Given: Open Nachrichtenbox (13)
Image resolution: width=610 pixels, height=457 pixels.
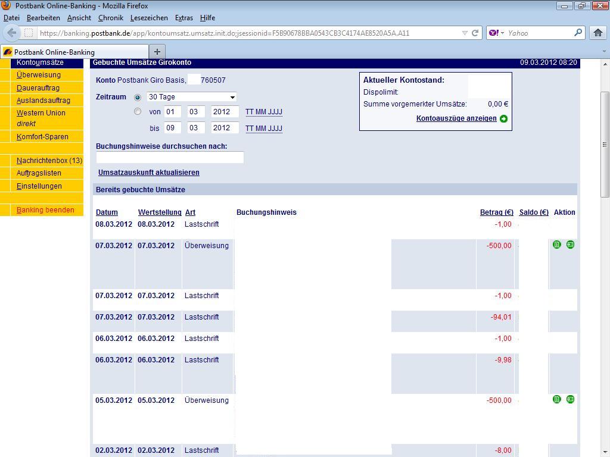Looking at the screenshot, I should [x=49, y=161].
